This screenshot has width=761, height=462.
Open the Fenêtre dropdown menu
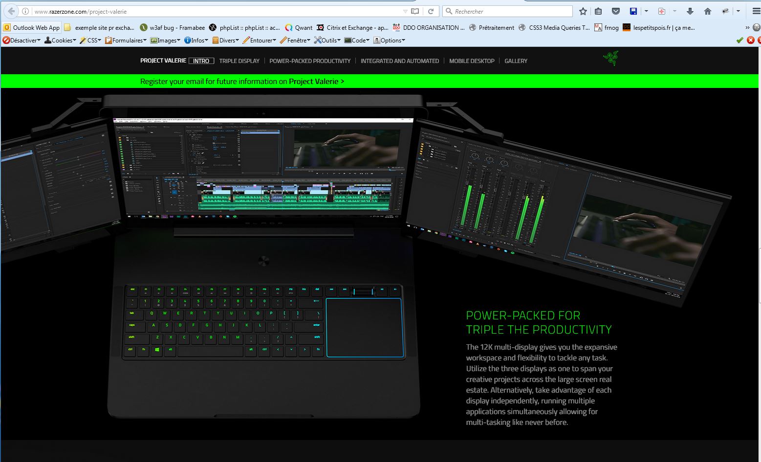point(295,41)
